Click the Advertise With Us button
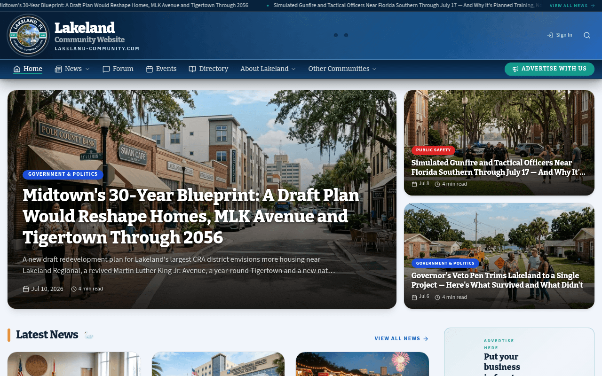Viewport: 602px width, 376px height. point(549,69)
